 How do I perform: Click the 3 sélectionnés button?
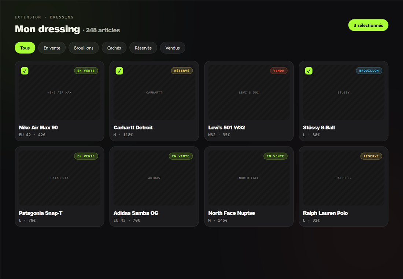(368, 25)
